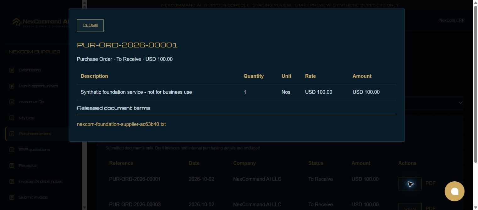
Task: Click the Dashboard sidebar icon
Action: (12, 70)
